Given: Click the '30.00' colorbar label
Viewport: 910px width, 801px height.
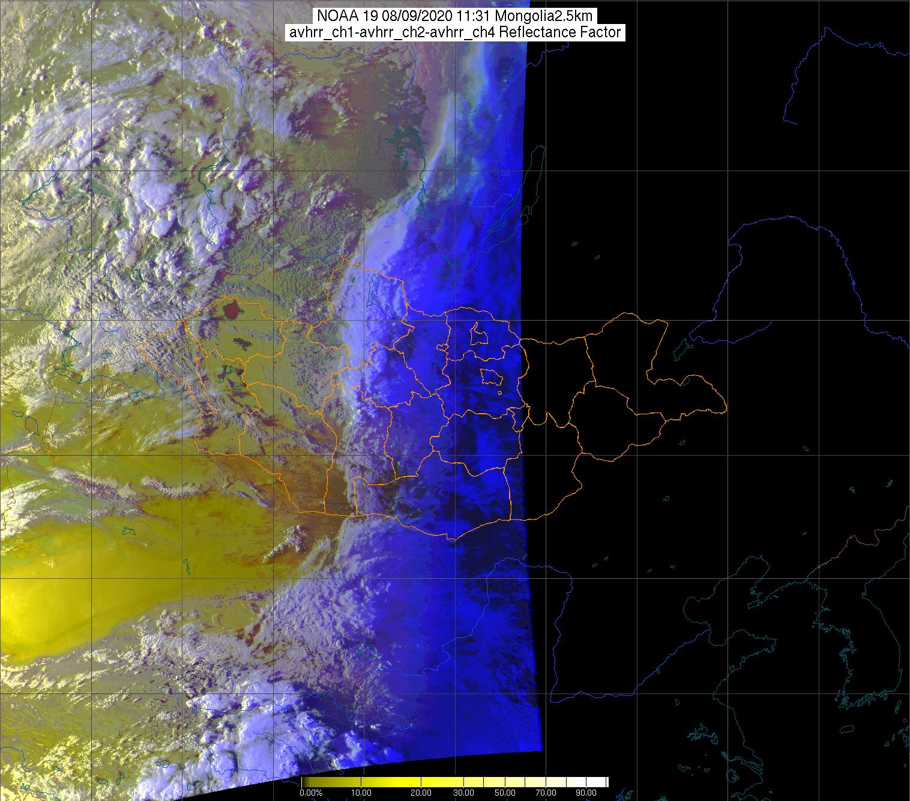Looking at the screenshot, I should point(464,793).
